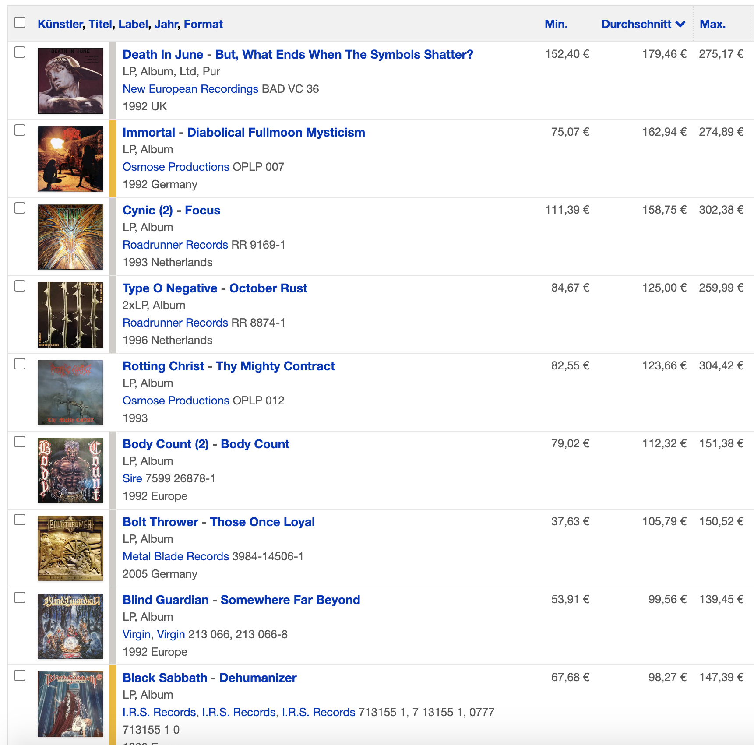Image resolution: width=754 pixels, height=745 pixels.
Task: Open October Rust album cover thumbnail
Action: point(70,315)
